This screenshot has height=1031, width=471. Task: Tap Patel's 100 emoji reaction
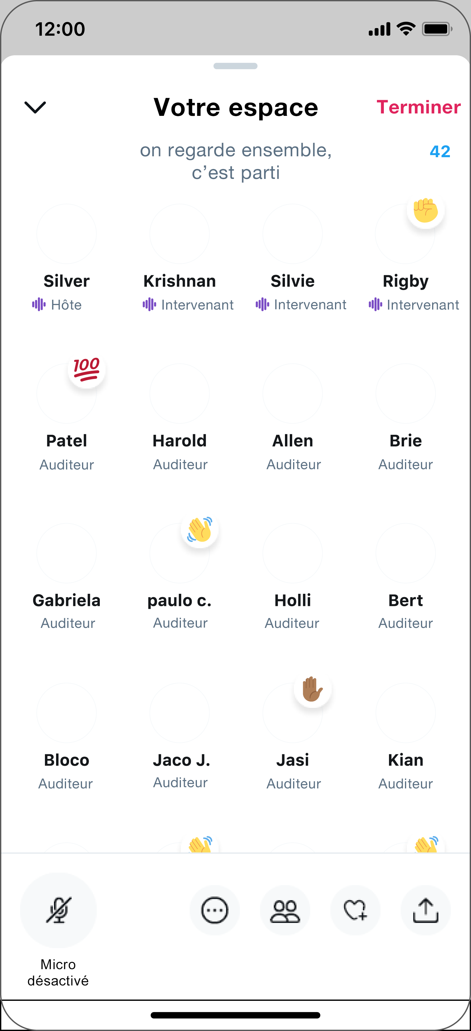[x=86, y=369]
